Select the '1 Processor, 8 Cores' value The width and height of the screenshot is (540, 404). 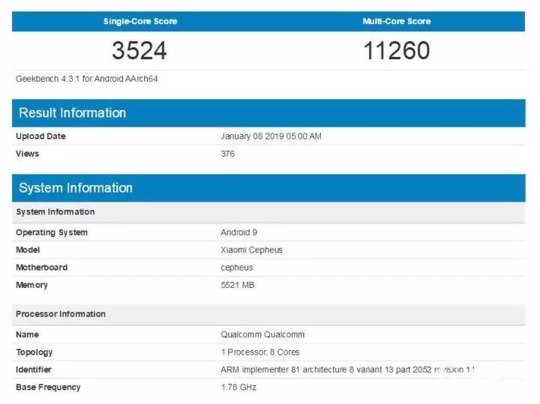coord(260,352)
